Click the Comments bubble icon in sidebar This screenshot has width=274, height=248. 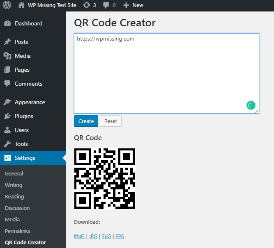[x=7, y=84]
